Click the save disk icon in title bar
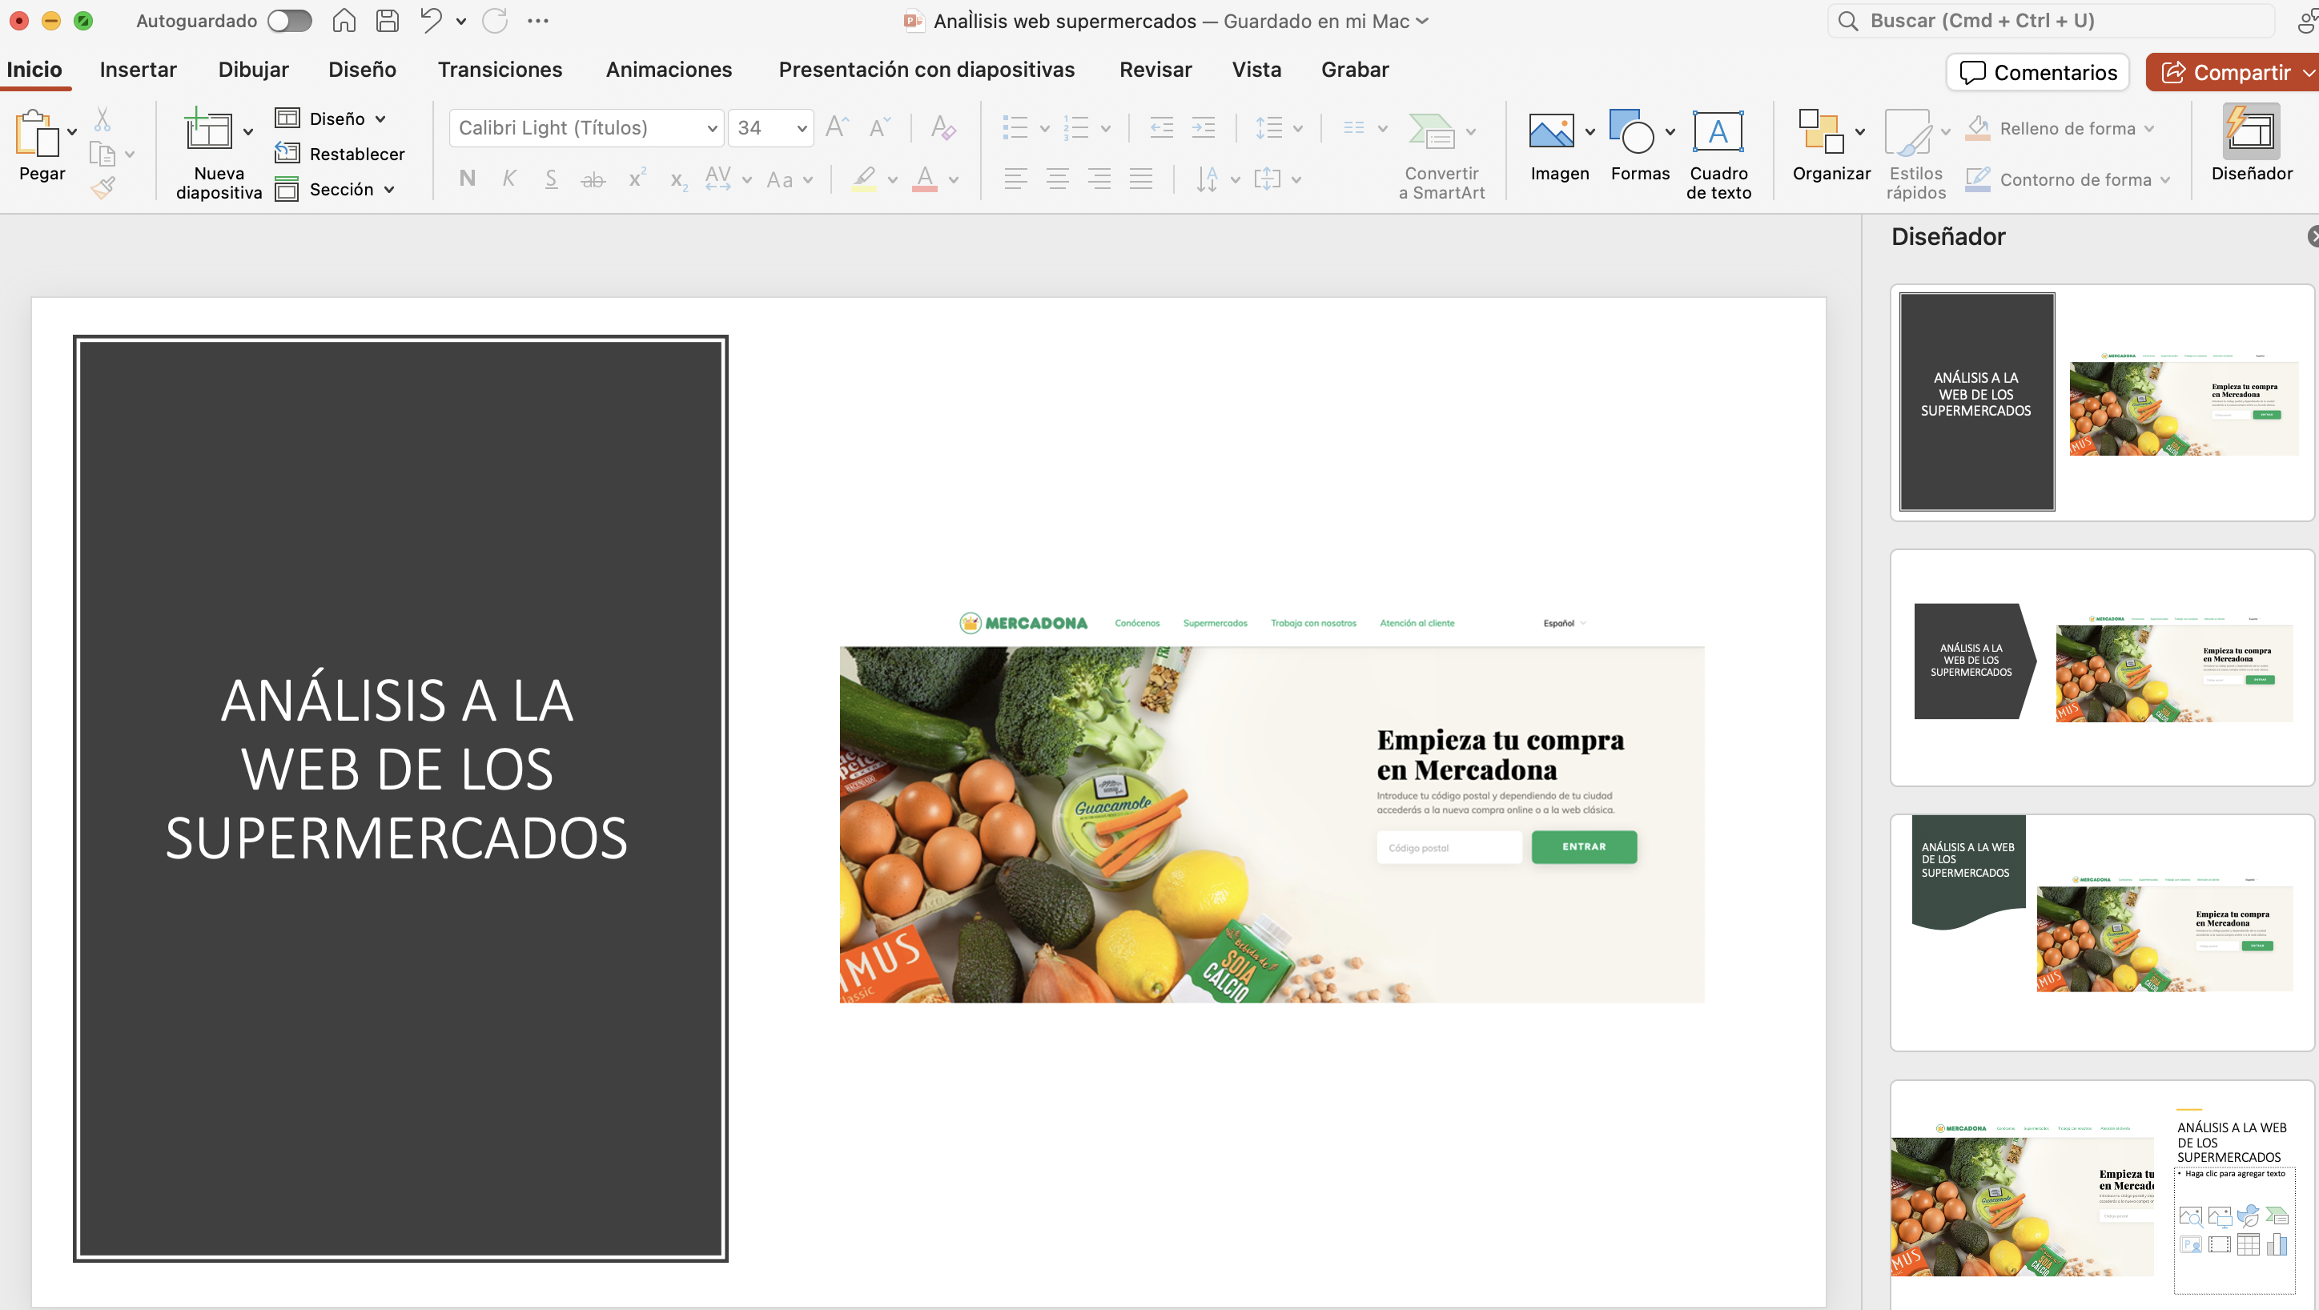 [387, 21]
